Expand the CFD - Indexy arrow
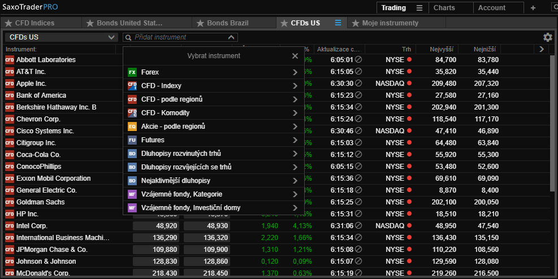The image size is (558, 279). [295, 86]
